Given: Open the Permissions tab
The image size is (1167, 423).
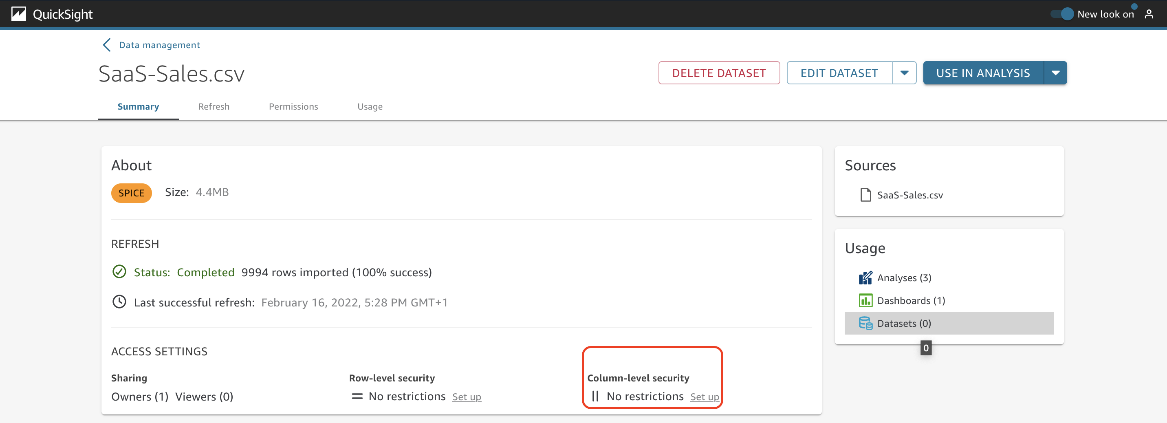Looking at the screenshot, I should [x=293, y=106].
